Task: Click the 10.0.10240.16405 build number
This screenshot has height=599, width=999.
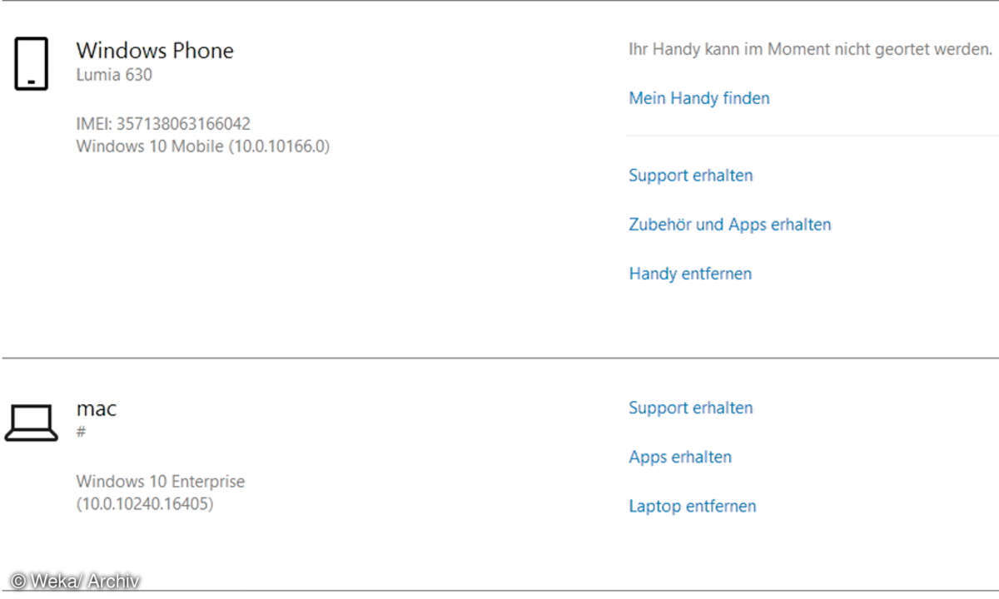Action: click(x=145, y=504)
